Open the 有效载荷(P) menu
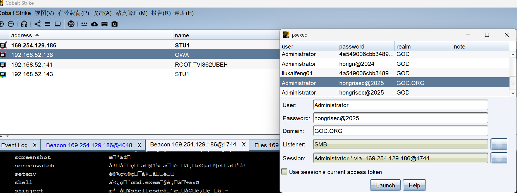Image resolution: width=517 pixels, height=193 pixels. (x=73, y=13)
